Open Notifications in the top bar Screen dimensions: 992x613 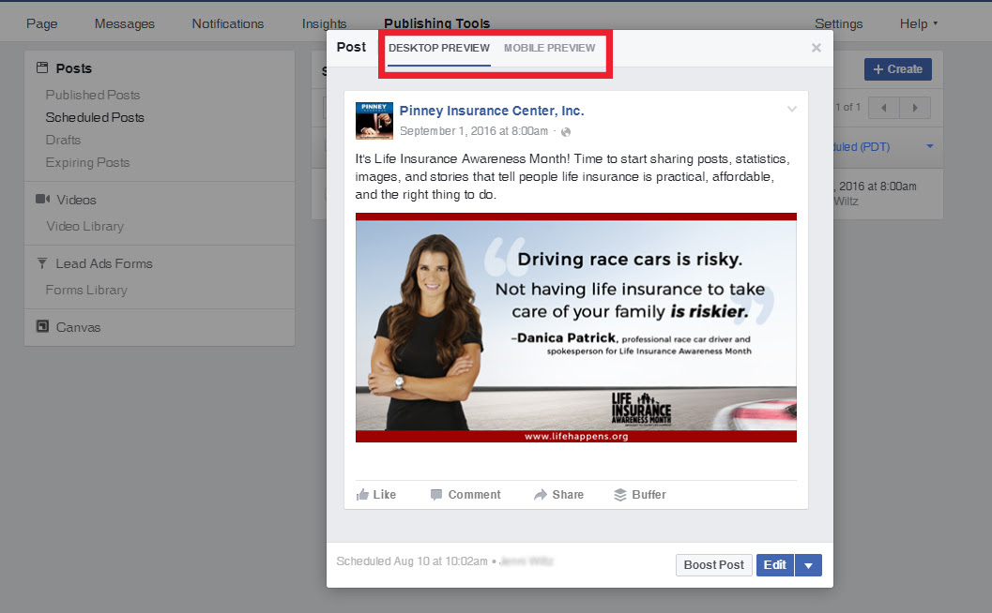[x=228, y=23]
